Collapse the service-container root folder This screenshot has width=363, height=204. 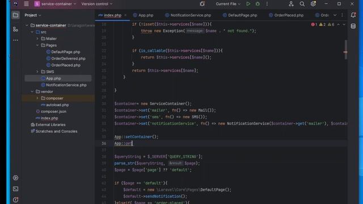(x=27, y=25)
